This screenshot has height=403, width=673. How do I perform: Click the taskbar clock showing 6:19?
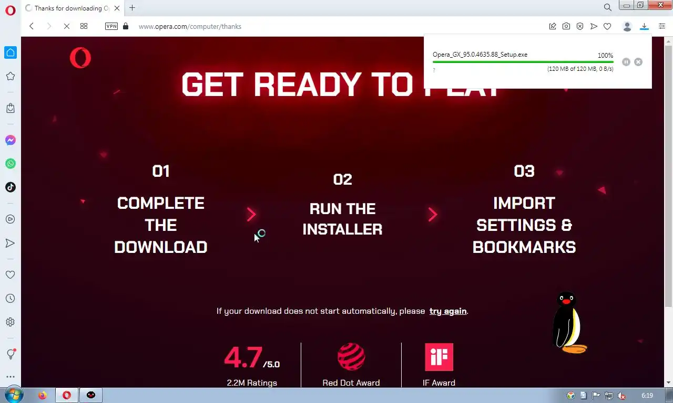pos(647,396)
